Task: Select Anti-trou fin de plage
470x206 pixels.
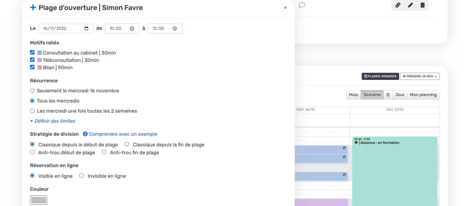Action: click(x=104, y=152)
